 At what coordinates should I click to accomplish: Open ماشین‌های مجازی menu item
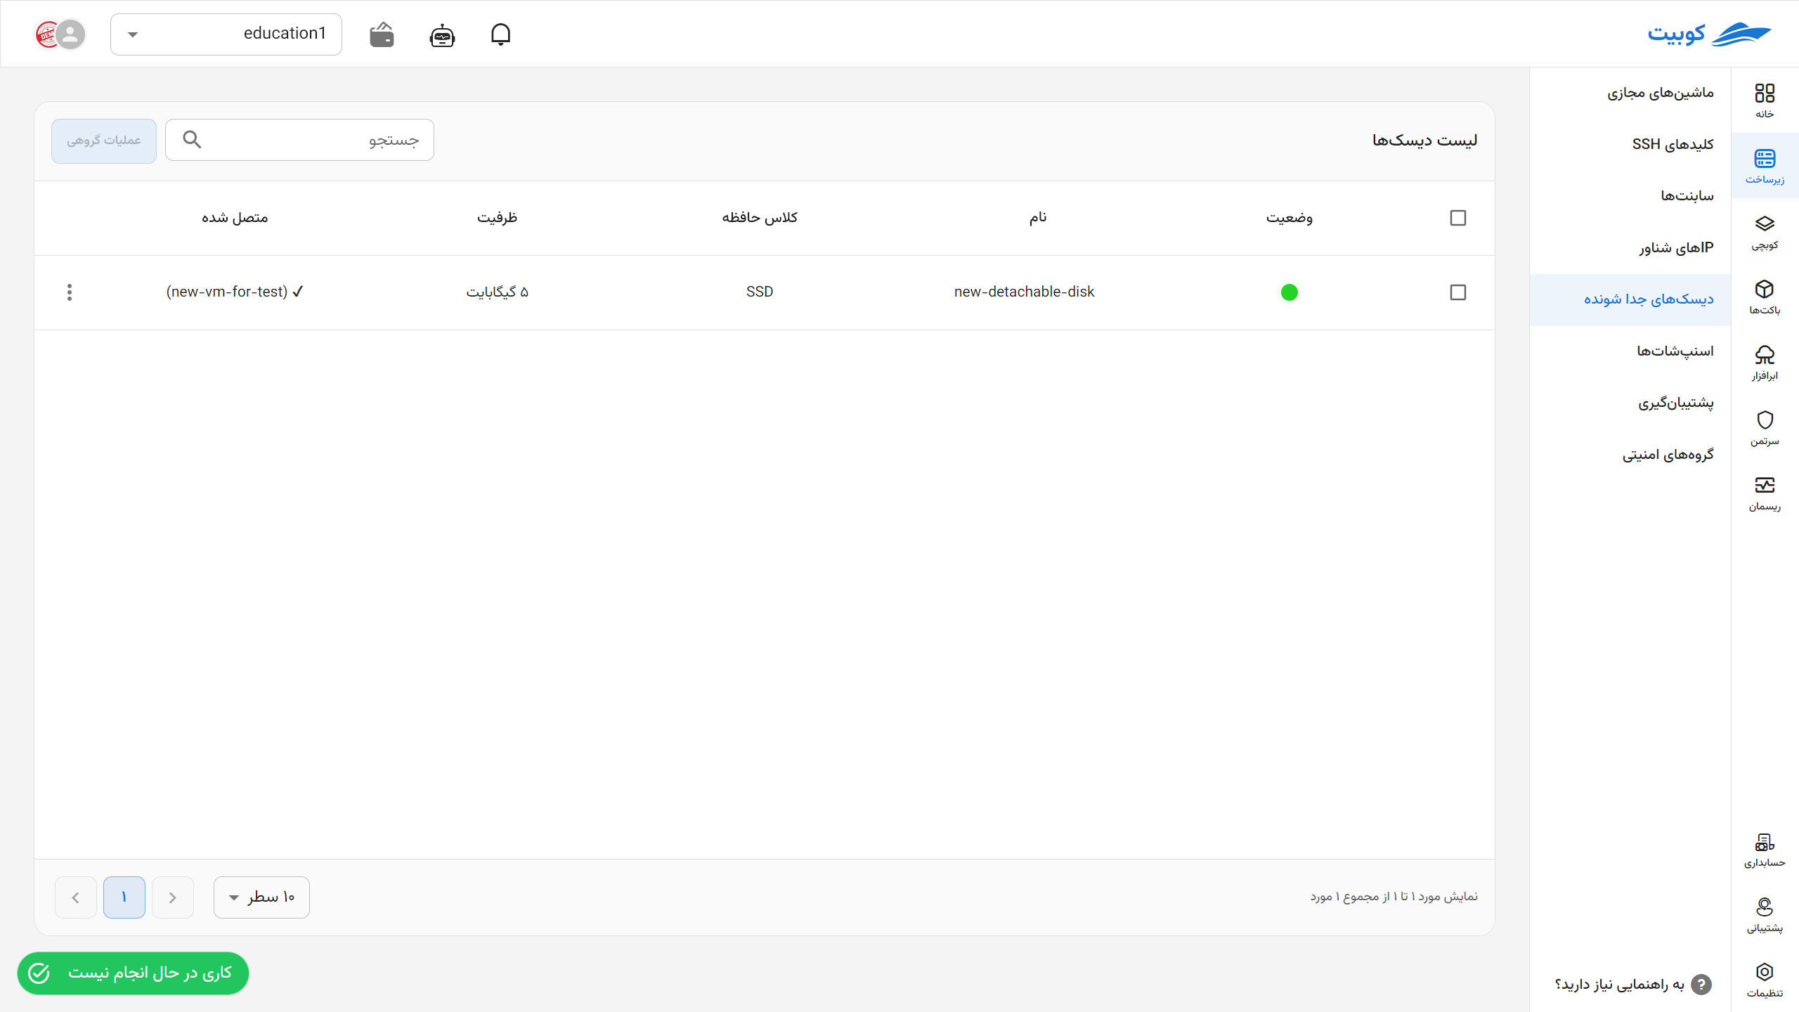point(1630,93)
